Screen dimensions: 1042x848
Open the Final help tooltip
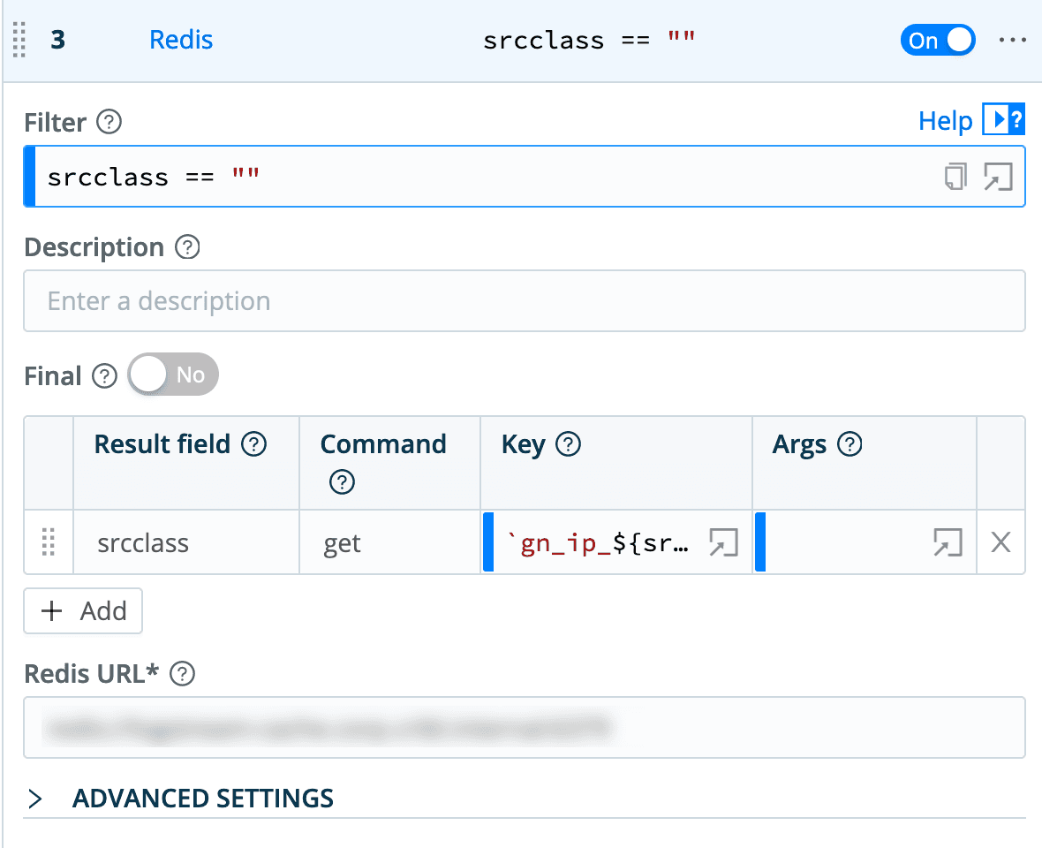coord(103,375)
